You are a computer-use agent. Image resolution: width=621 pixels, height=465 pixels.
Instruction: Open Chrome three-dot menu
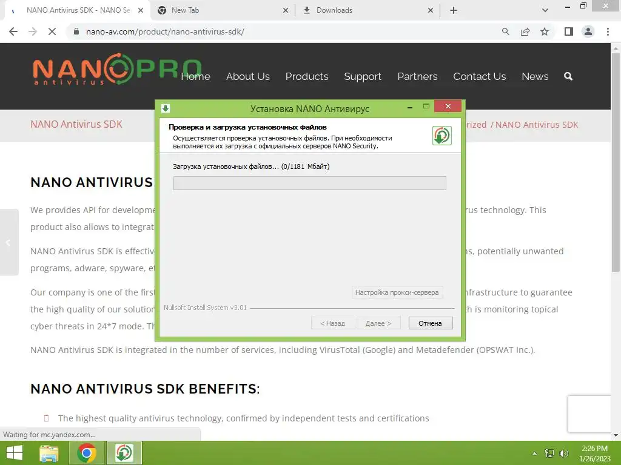click(608, 31)
